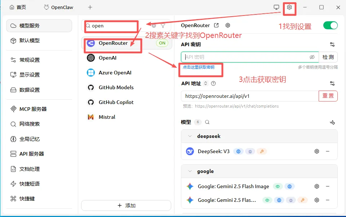
Task: Open 模型服务 settings section
Action: [39, 26]
